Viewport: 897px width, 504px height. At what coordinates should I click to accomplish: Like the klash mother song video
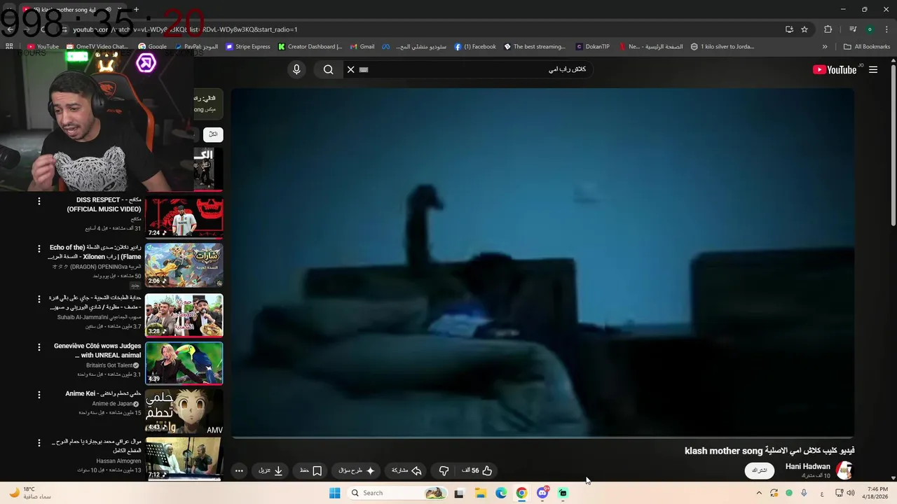(x=477, y=470)
